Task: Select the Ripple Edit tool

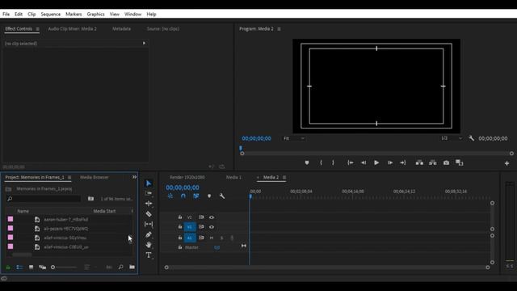Action: tap(149, 204)
